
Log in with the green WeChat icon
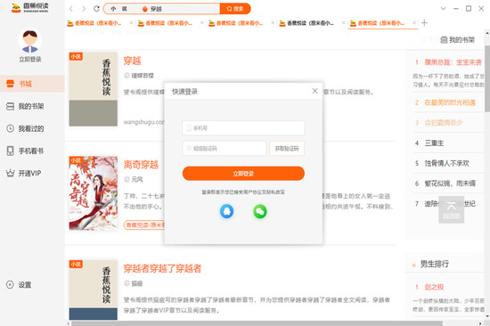260,211
